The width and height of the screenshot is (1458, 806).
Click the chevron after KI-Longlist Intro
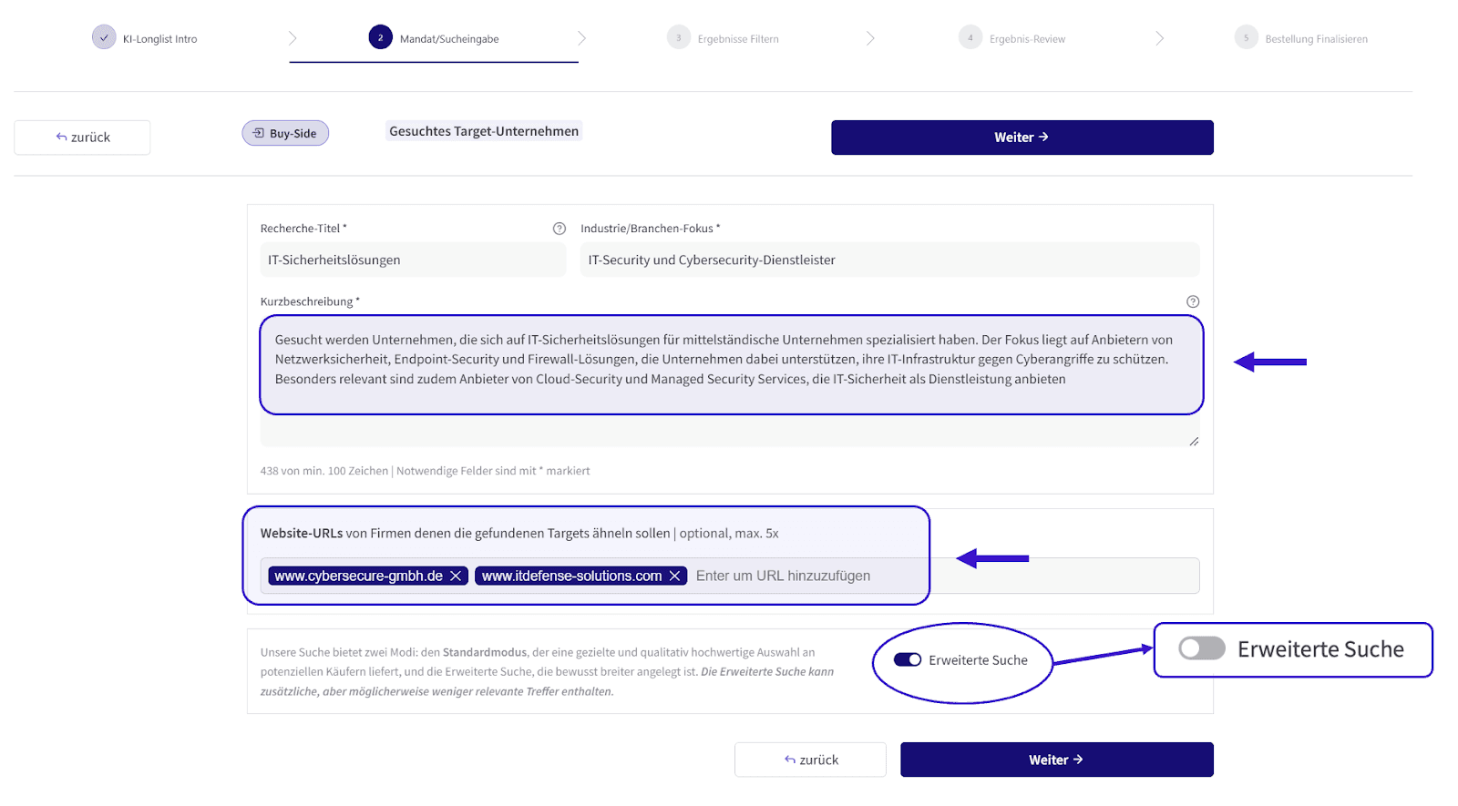293,38
